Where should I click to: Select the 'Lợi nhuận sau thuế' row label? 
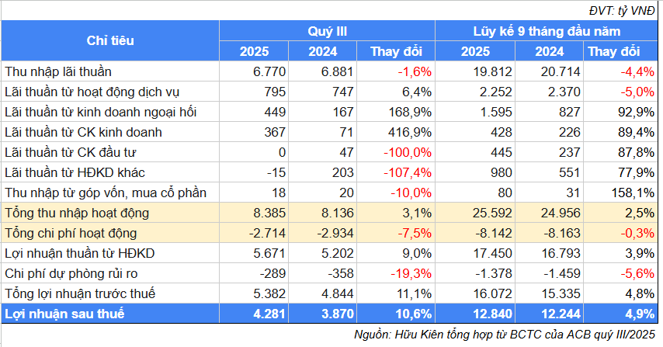coord(64,314)
